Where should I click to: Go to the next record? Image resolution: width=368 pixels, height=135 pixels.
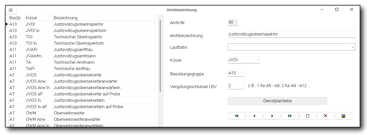(x=272, y=116)
